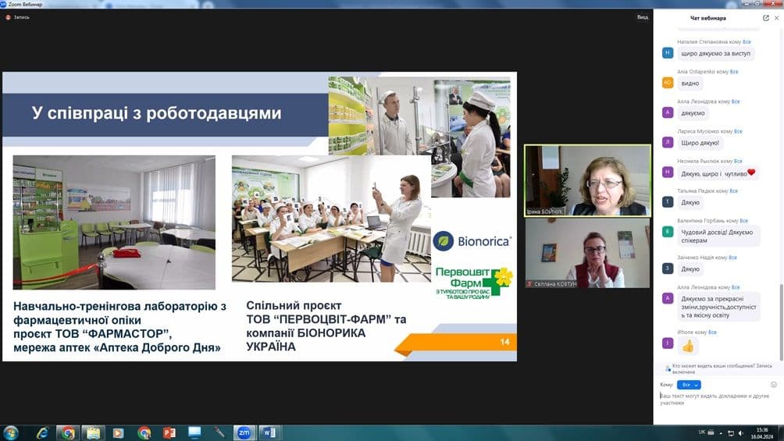Open the Вид view menu

point(643,17)
